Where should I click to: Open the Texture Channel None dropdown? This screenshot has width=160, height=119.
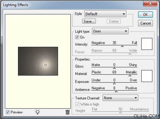(x=120, y=98)
